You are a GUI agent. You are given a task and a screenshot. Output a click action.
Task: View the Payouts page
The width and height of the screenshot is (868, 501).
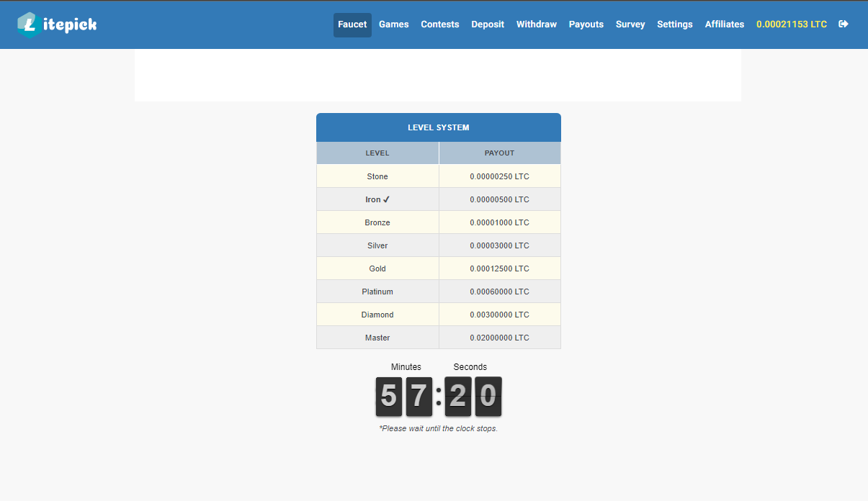pos(586,24)
